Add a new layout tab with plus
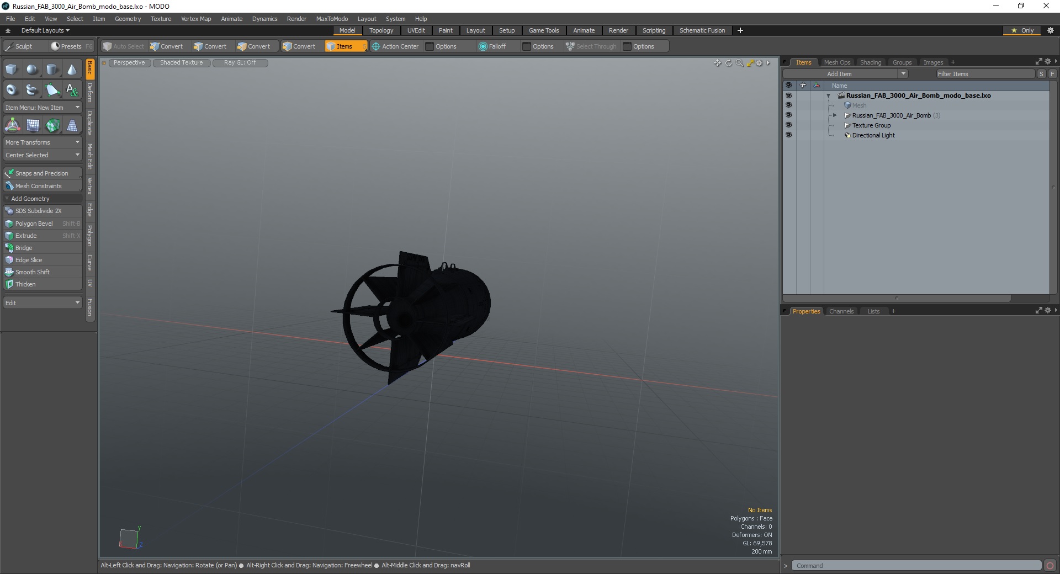The image size is (1060, 574). (740, 30)
